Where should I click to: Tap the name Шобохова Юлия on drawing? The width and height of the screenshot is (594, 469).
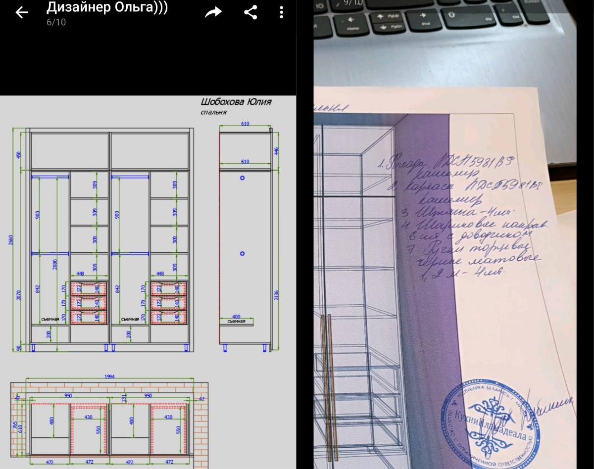click(x=236, y=102)
